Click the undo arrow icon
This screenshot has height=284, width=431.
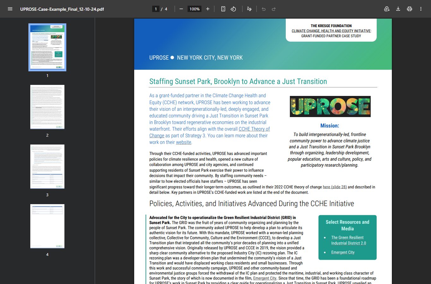pos(264,9)
